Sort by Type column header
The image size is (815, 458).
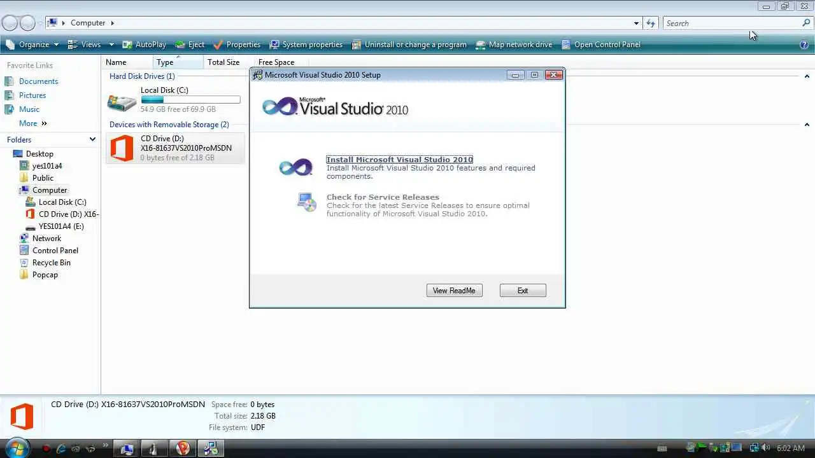coord(178,62)
